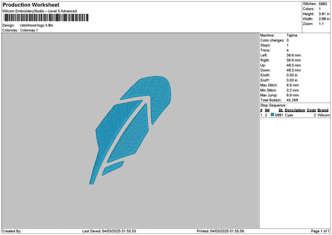Click the barcode under the worksheet title
Viewport: 332px width, 235px height.
(46, 18)
